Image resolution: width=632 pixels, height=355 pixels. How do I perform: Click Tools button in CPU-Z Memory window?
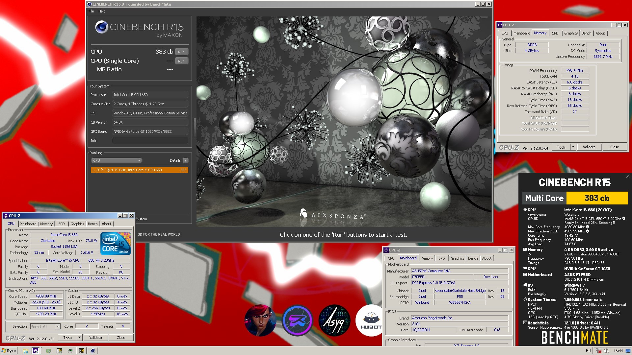[561, 147]
